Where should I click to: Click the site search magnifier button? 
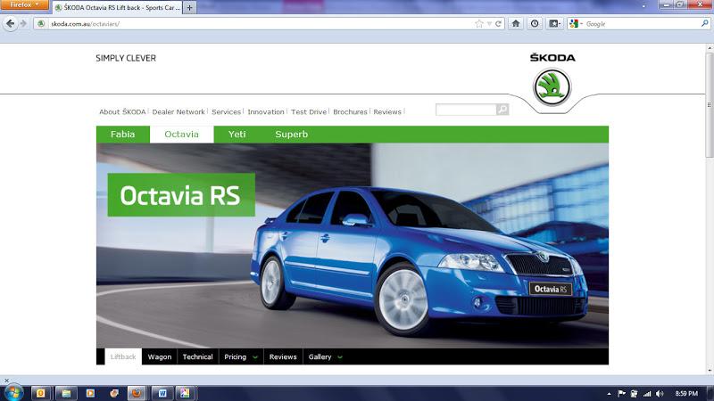click(x=502, y=110)
